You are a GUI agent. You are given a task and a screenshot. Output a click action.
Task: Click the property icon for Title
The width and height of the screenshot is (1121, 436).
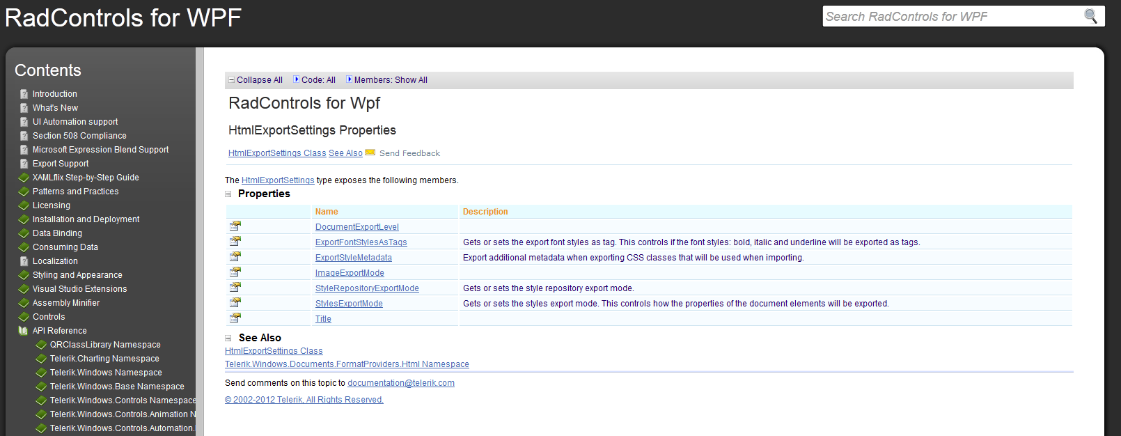pyautogui.click(x=235, y=318)
